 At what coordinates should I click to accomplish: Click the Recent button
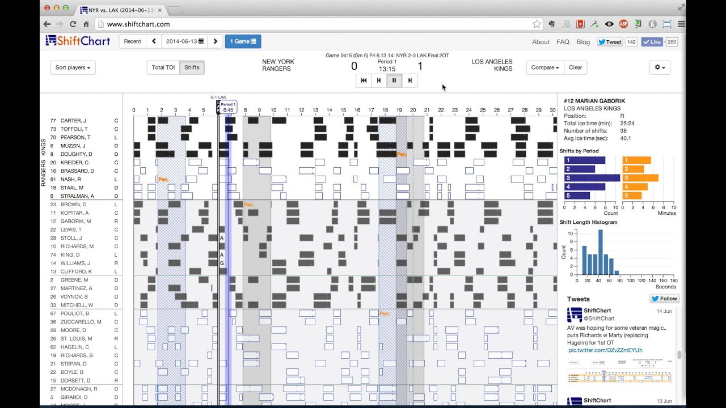coord(132,41)
